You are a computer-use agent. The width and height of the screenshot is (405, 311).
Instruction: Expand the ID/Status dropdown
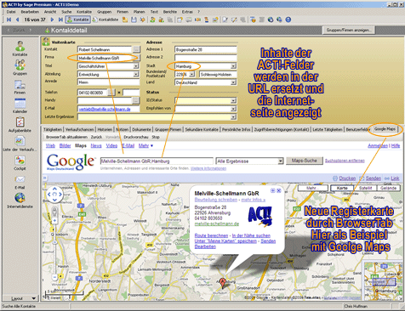coord(233,100)
